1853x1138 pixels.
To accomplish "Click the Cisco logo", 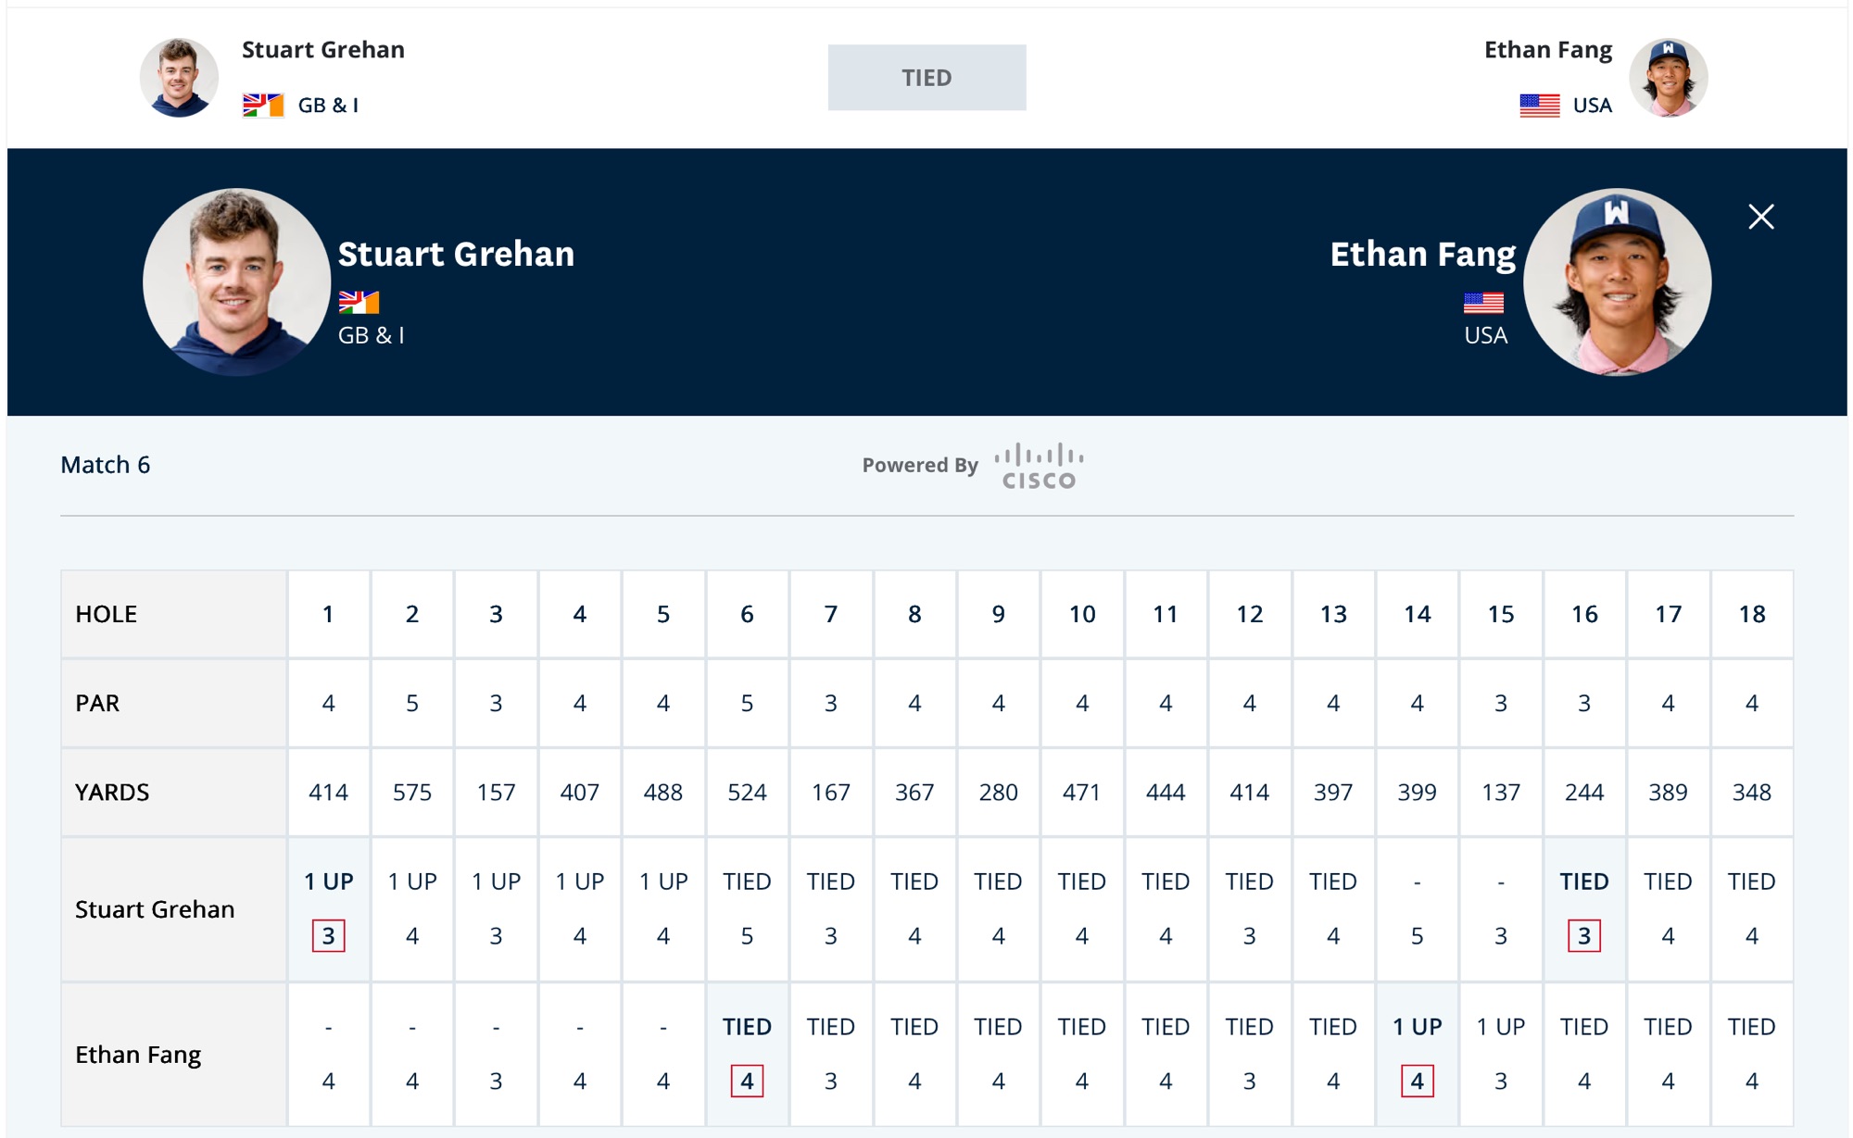I will (x=1039, y=466).
